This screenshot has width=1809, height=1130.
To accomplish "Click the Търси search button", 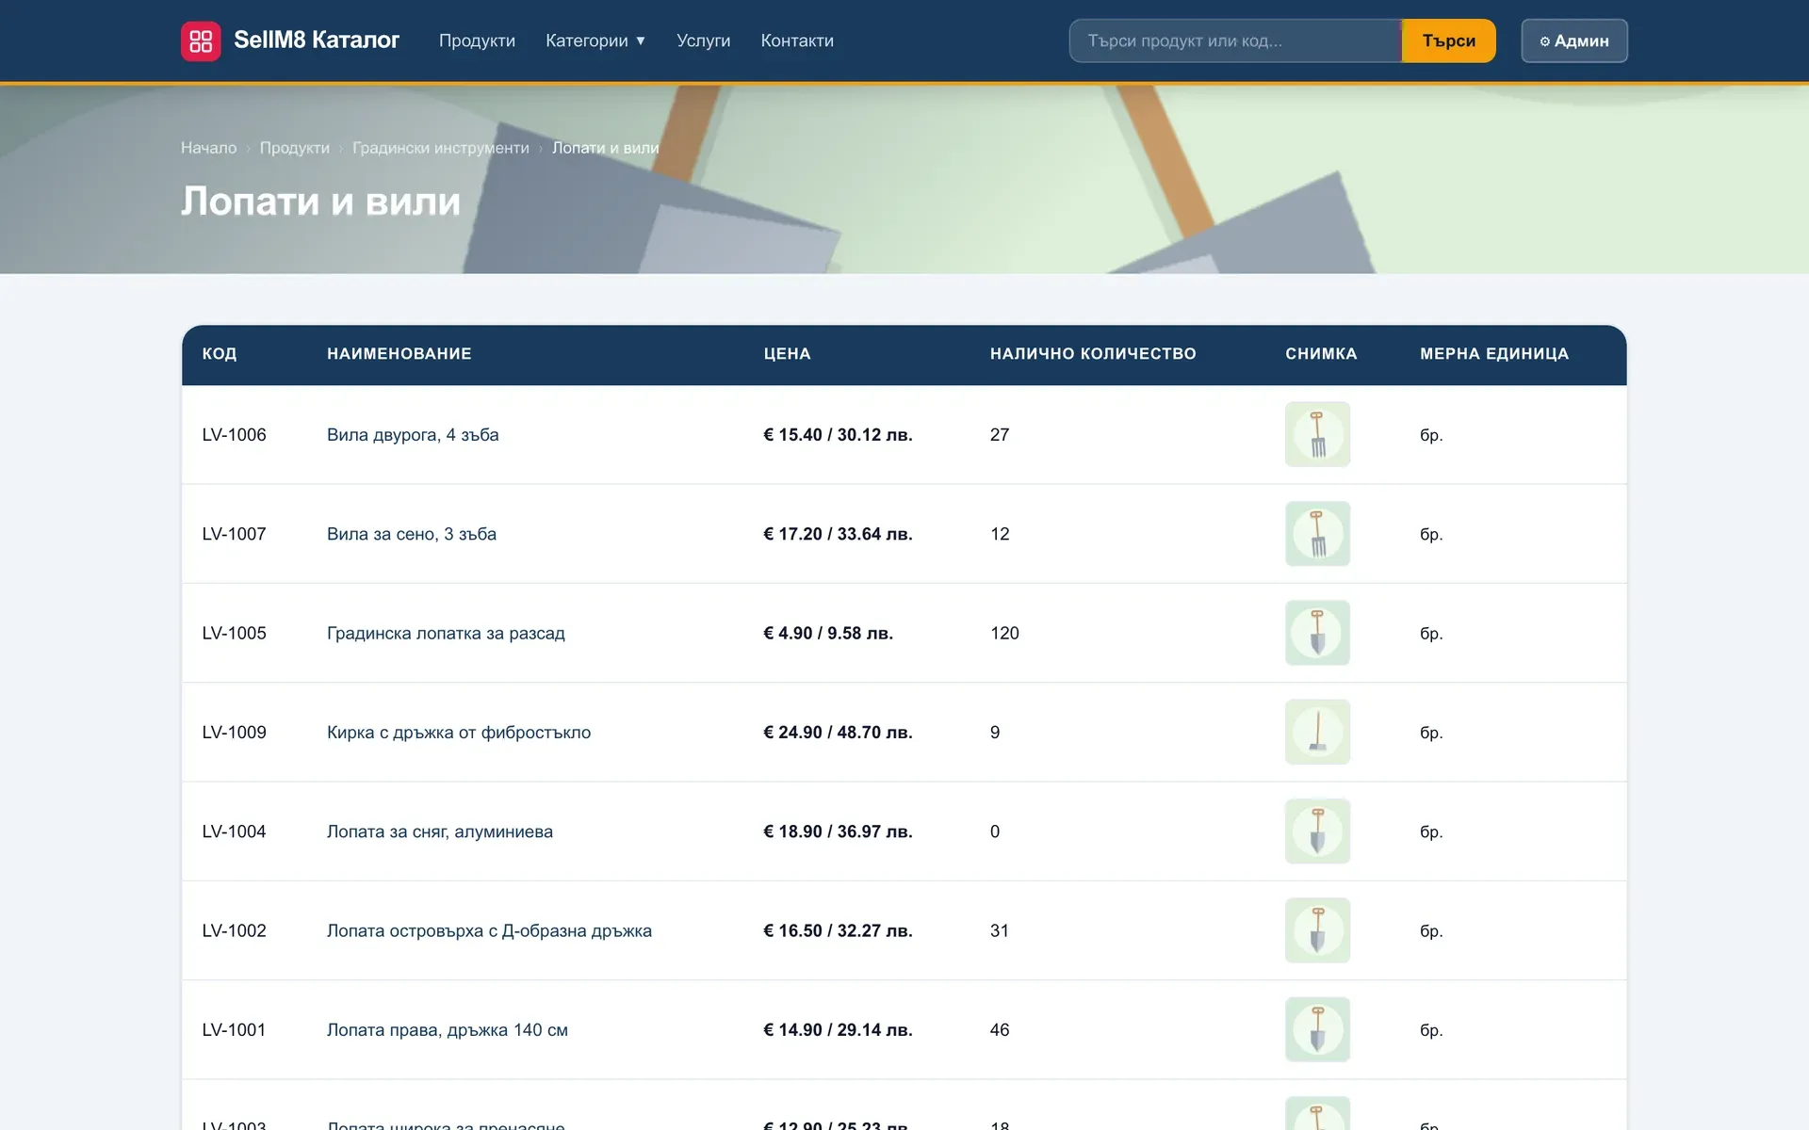I will [1448, 40].
